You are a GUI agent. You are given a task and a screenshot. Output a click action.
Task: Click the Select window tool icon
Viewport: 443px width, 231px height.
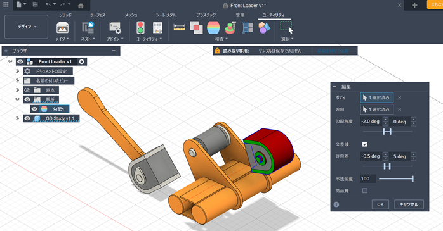tap(286, 28)
